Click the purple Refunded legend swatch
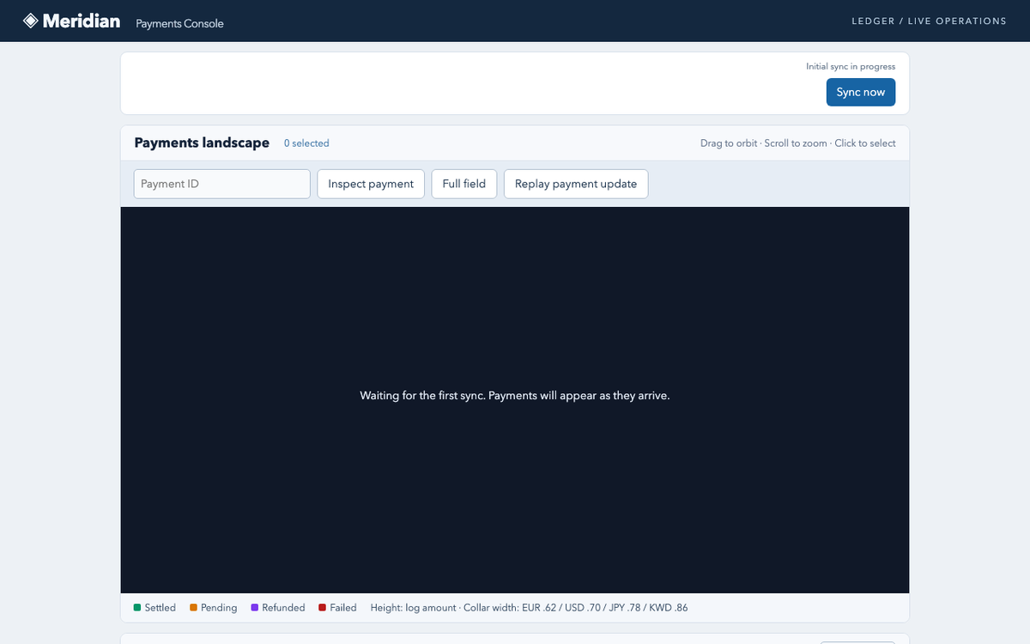This screenshot has height=644, width=1030. tap(255, 608)
